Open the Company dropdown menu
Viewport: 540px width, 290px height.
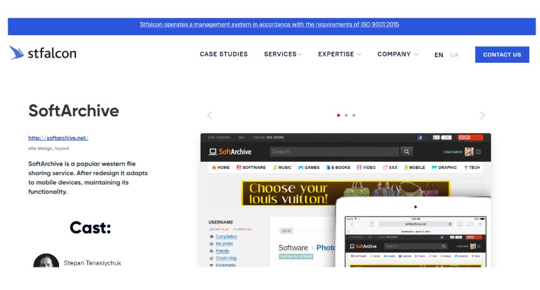(x=397, y=54)
